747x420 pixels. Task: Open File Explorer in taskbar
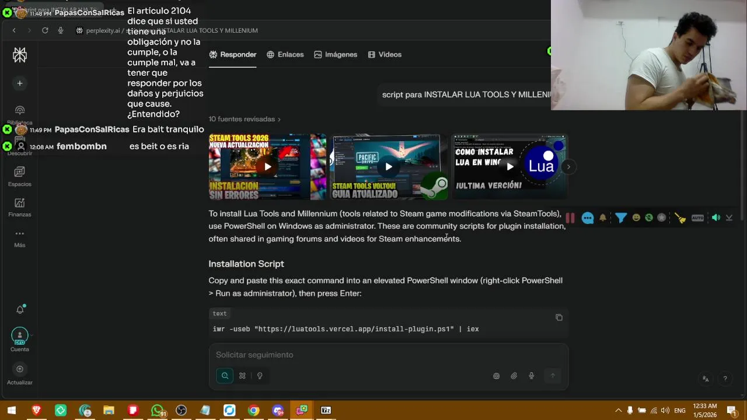[109, 410]
